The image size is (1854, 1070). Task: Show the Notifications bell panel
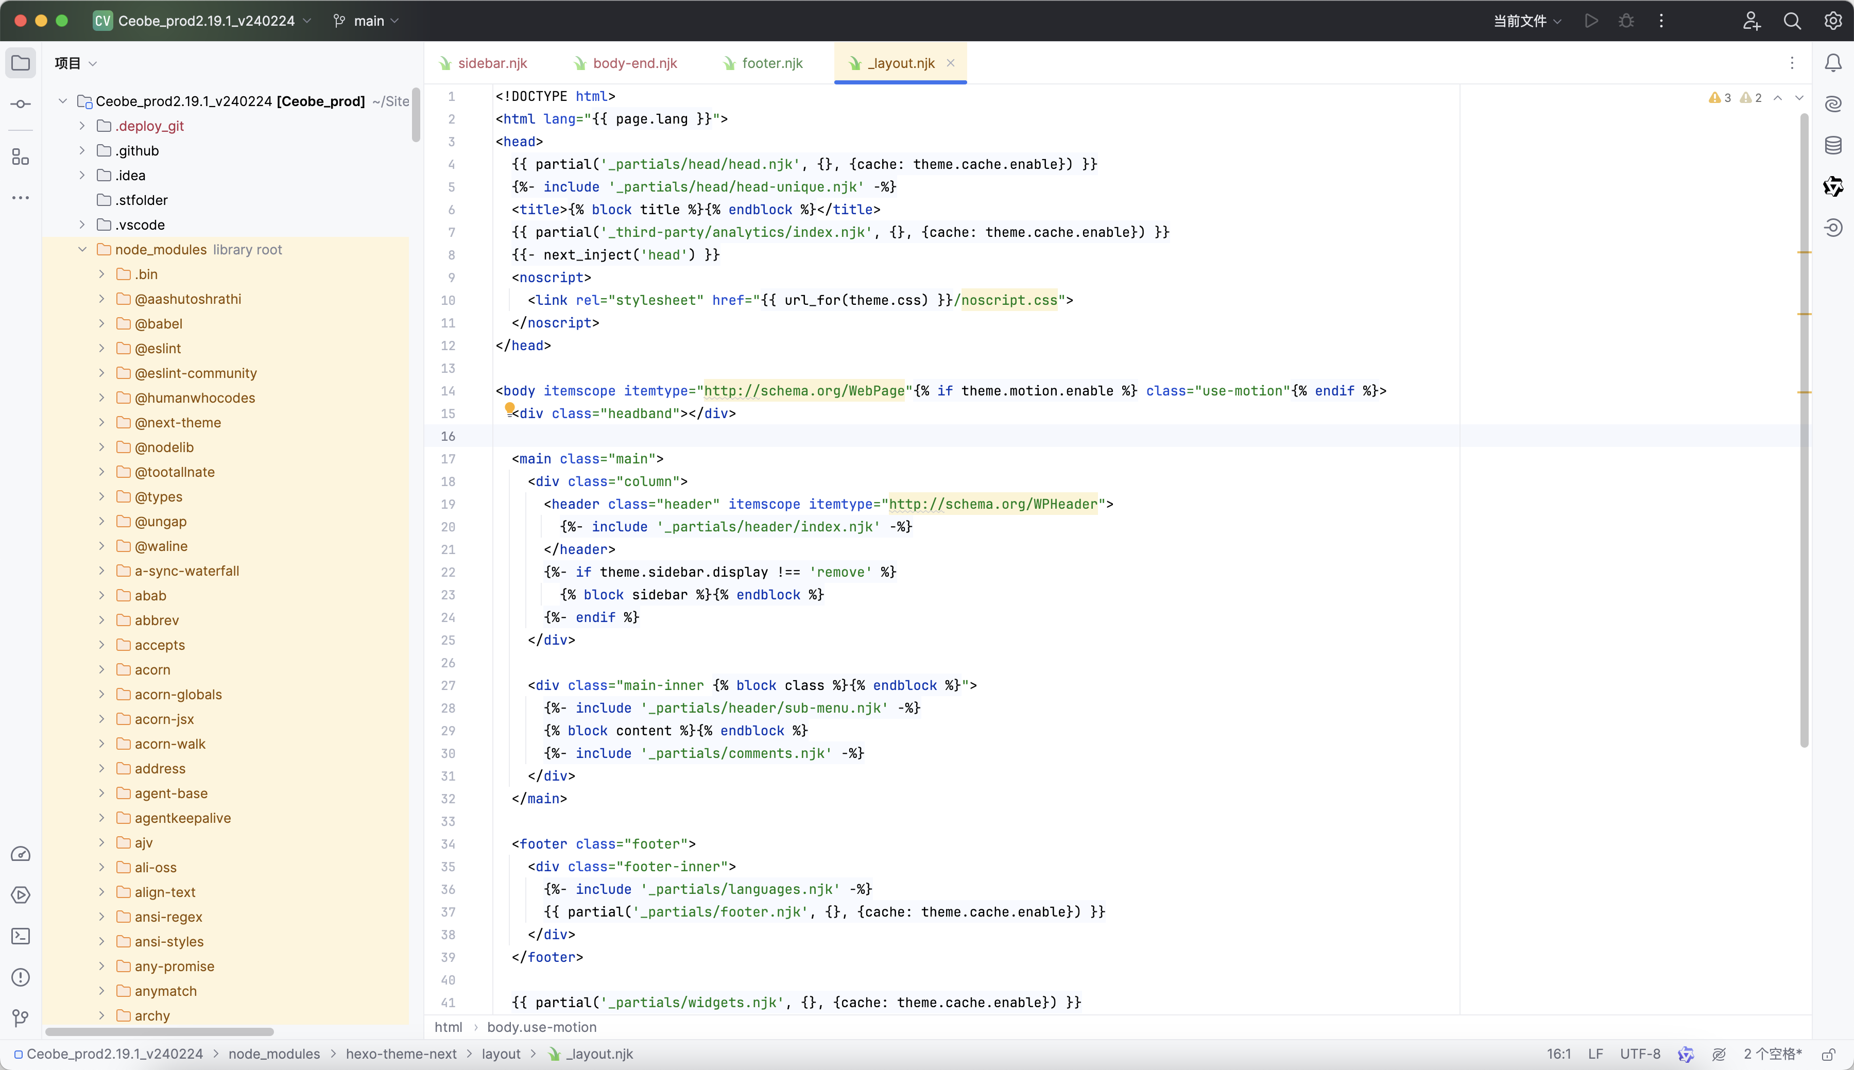coord(1833,63)
